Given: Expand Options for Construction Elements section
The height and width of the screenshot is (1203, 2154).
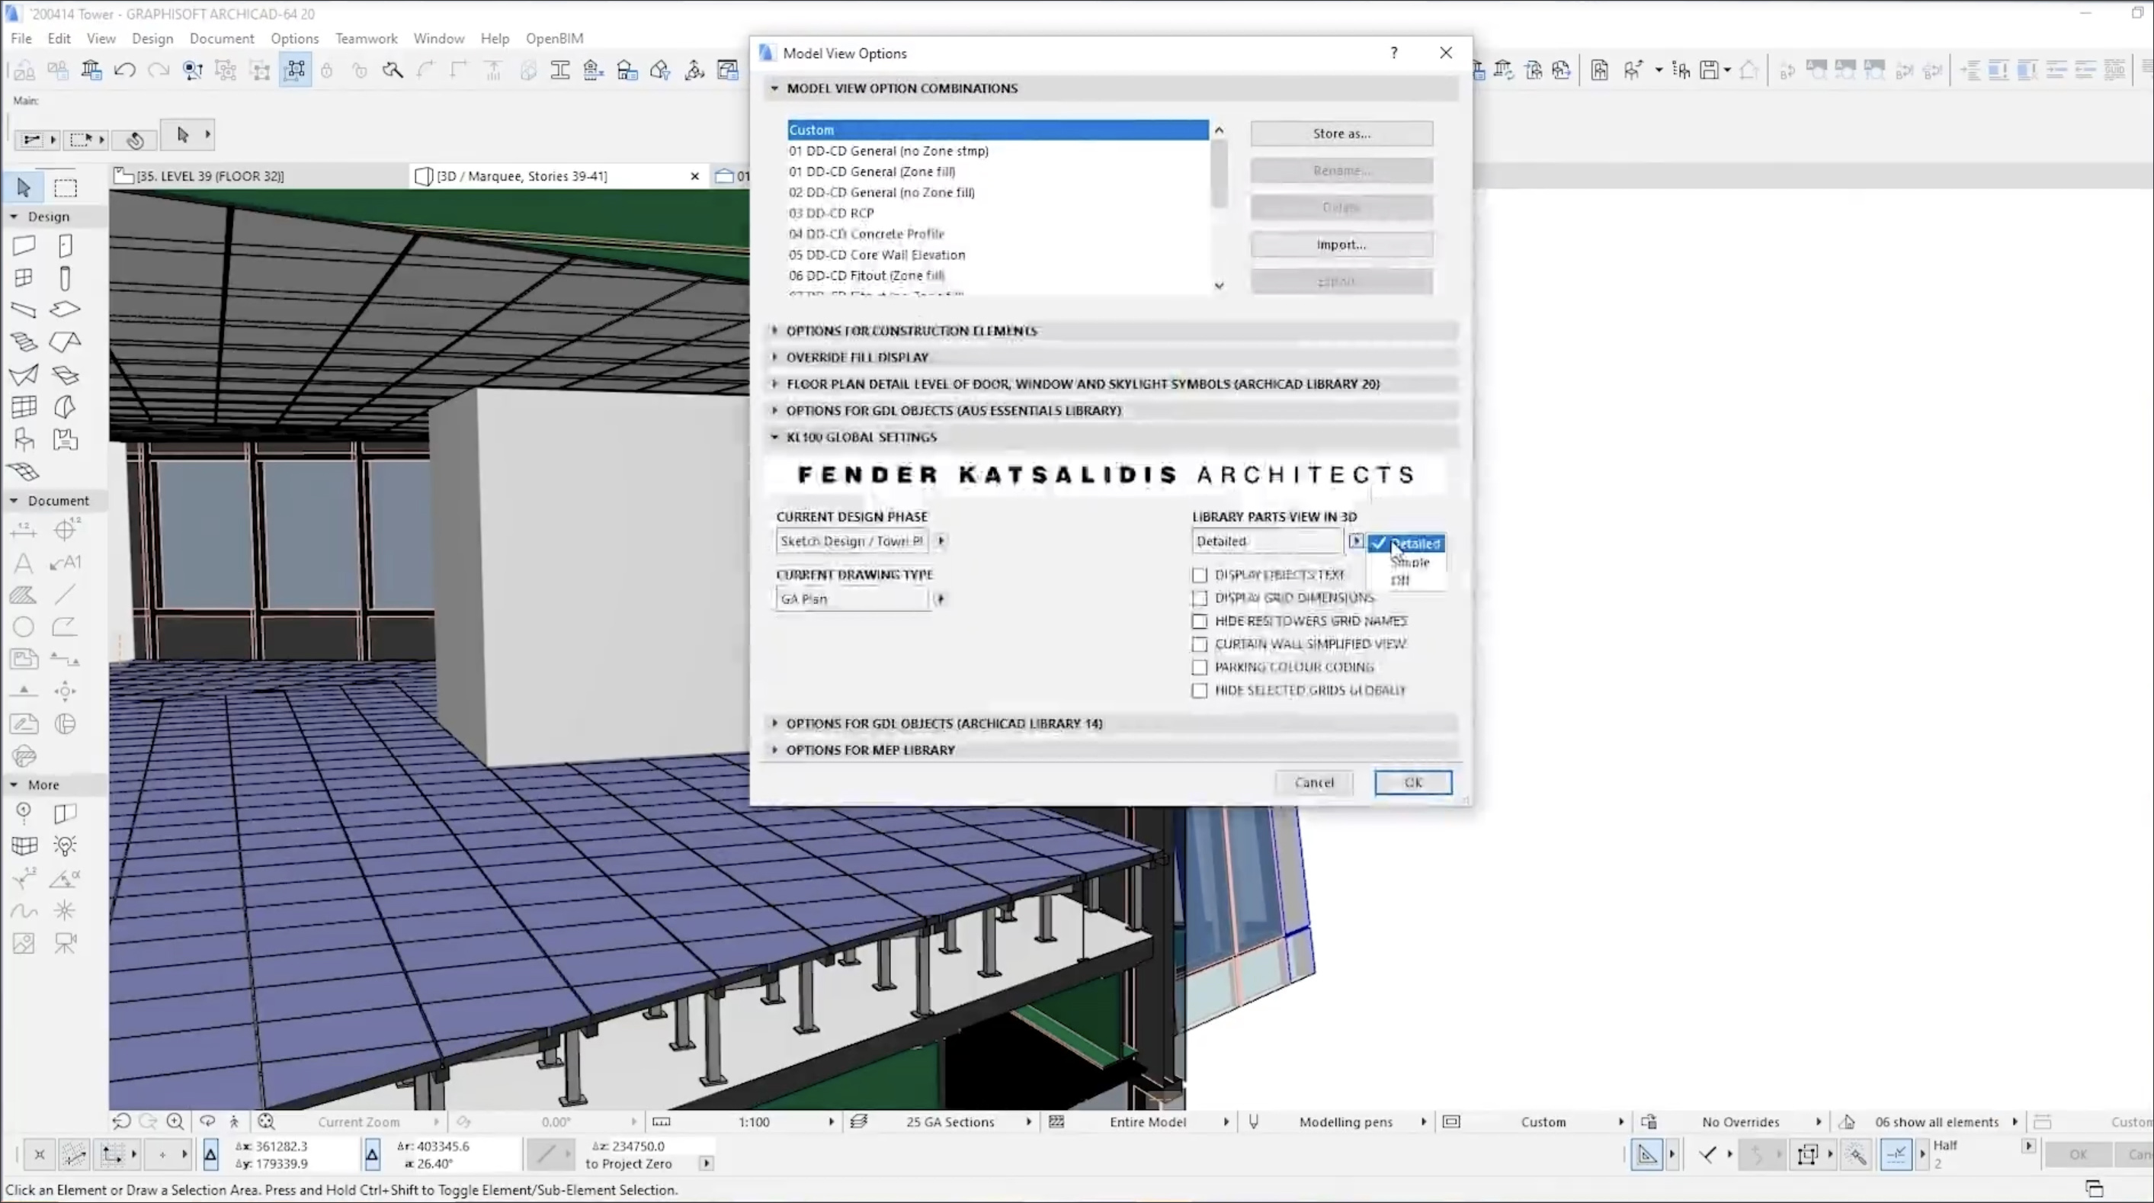Looking at the screenshot, I should click(775, 330).
